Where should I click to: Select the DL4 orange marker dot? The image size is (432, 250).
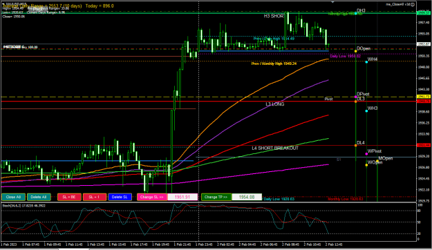click(356, 146)
